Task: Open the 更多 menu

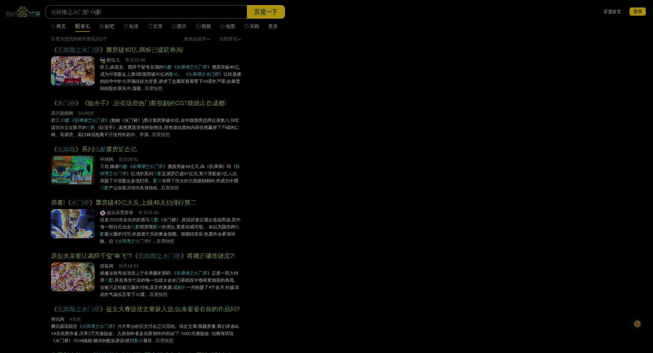Action: coord(273,26)
